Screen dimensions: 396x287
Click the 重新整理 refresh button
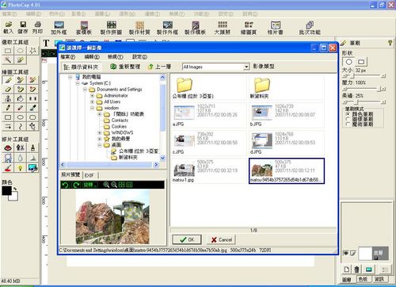click(x=125, y=67)
